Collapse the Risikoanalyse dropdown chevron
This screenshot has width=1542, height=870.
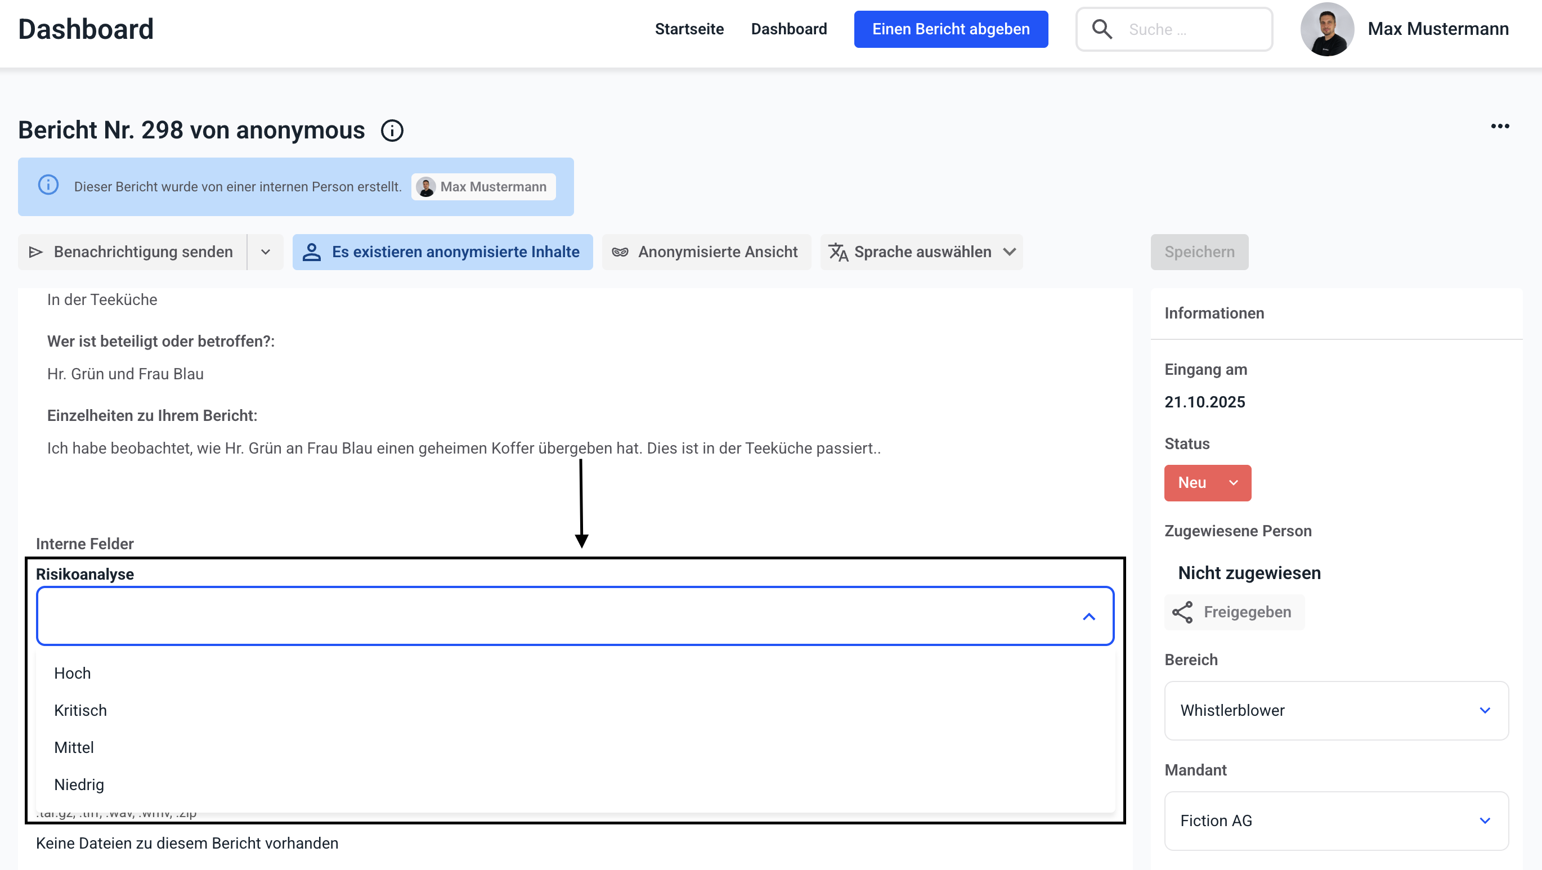pyautogui.click(x=1089, y=616)
